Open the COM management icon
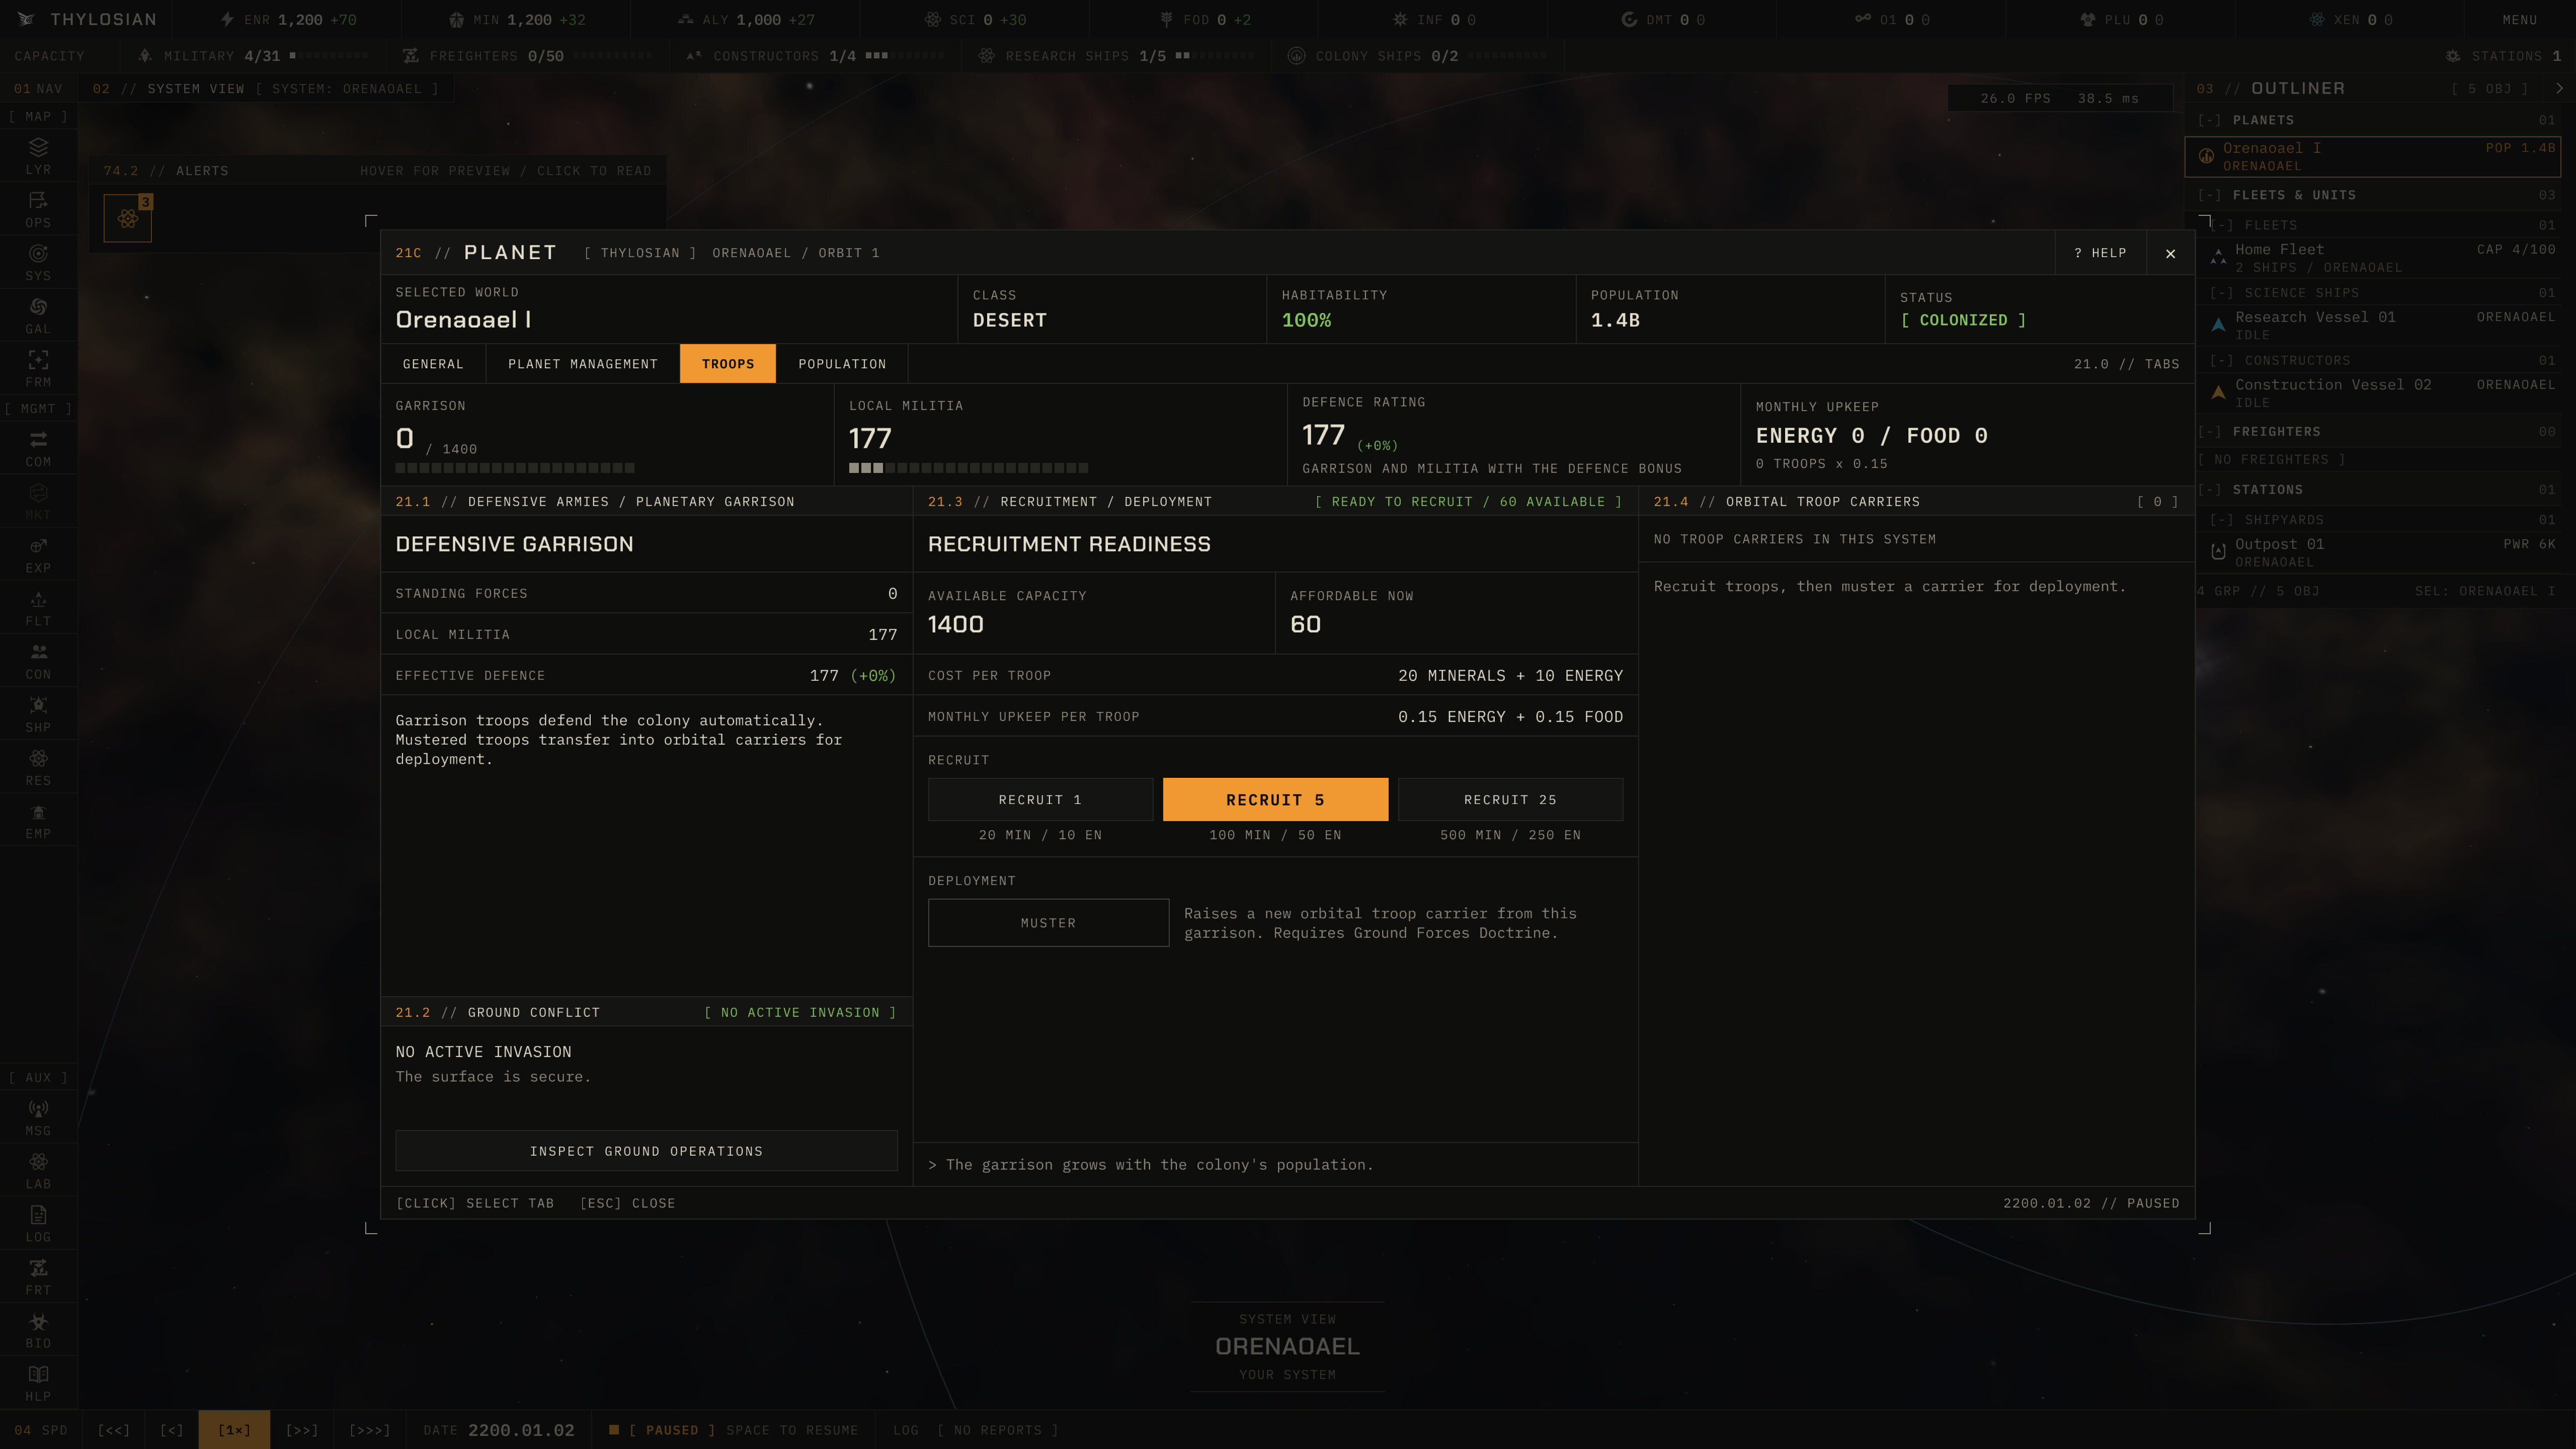The image size is (2576, 1449). [x=38, y=449]
